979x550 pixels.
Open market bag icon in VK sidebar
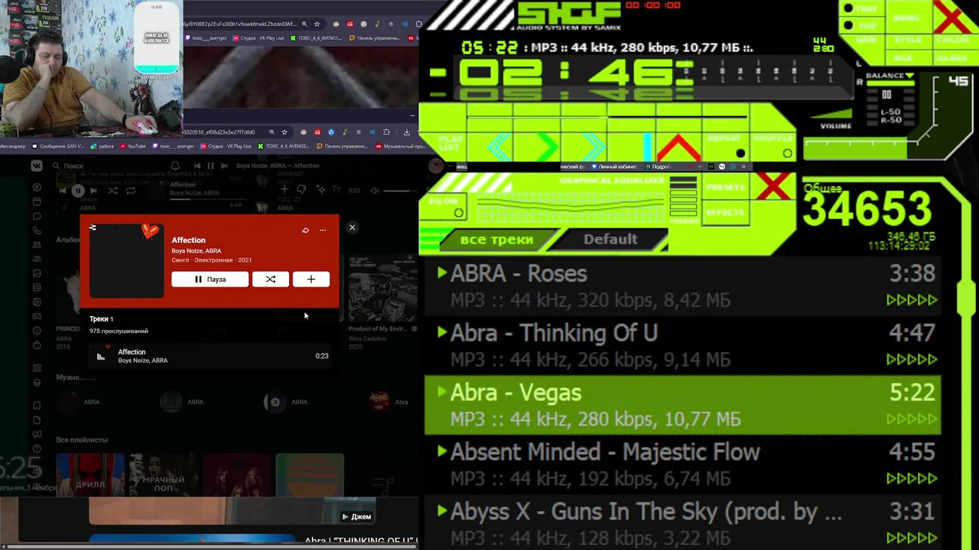37,345
